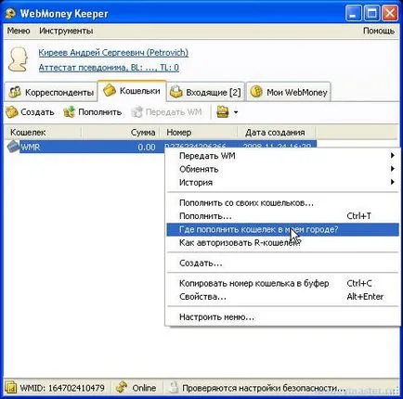Click the security settings document icon

coord(174,388)
